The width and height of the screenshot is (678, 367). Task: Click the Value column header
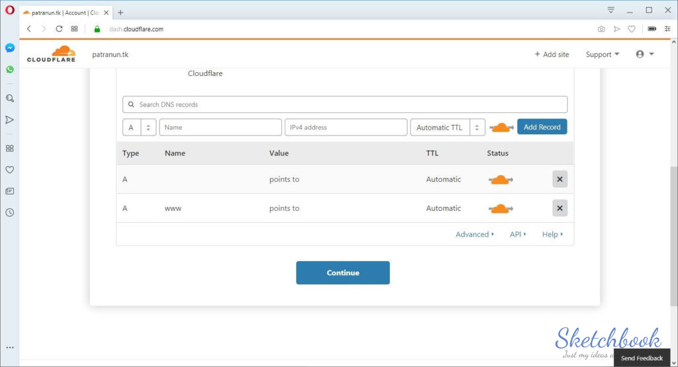point(279,153)
